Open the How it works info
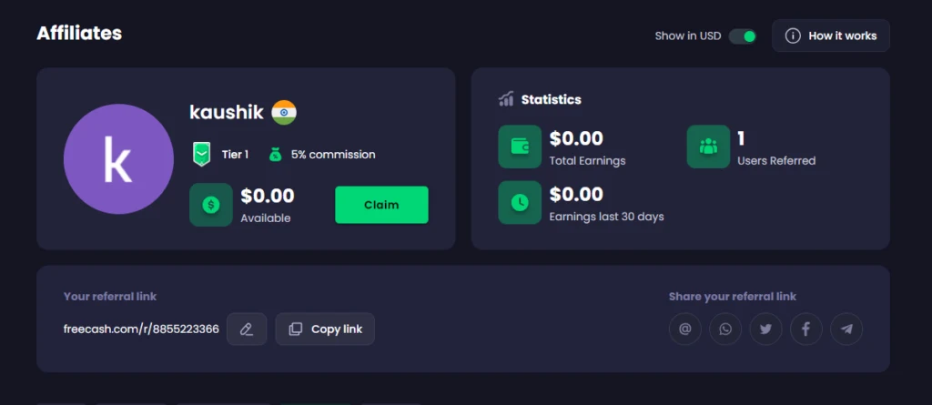Image resolution: width=932 pixels, height=405 pixels. pos(831,35)
